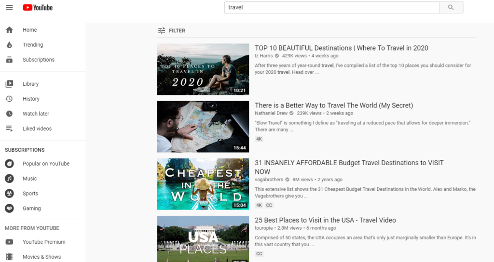494x262 pixels.
Task: Click the 10:21 duration badge
Action: [x=239, y=91]
